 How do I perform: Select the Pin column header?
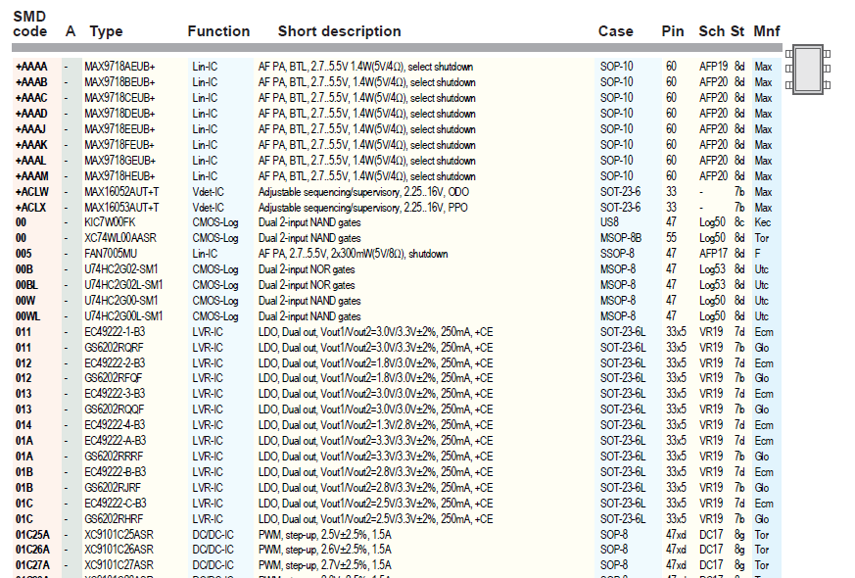[x=673, y=31]
